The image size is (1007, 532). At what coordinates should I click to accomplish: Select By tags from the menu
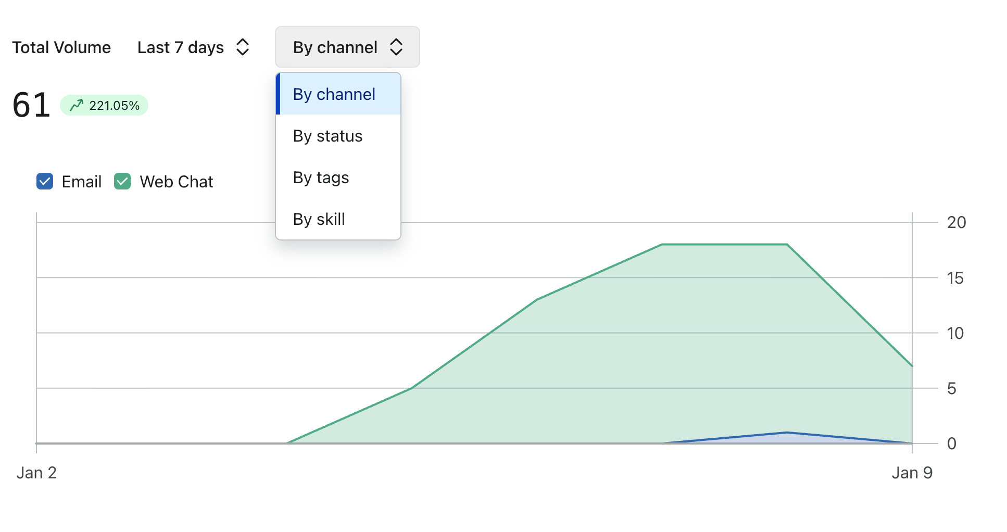pos(321,178)
